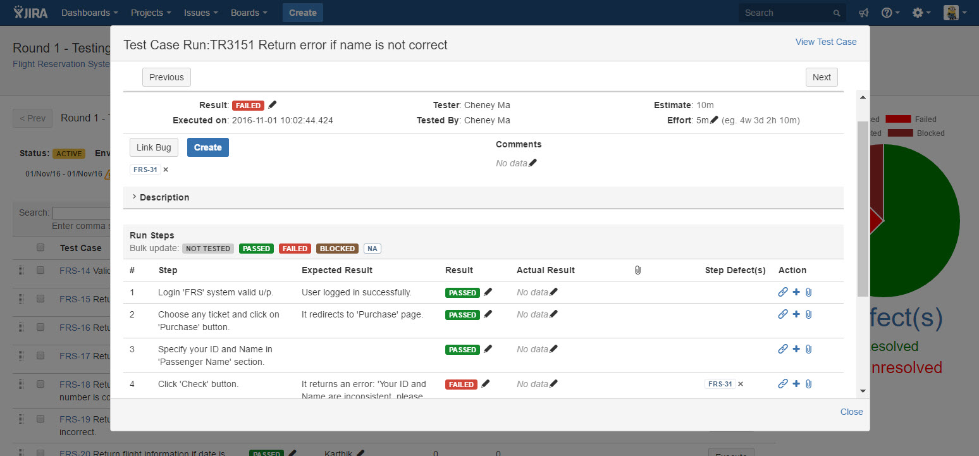
Task: Click the Failed legend color swatch
Action: (x=898, y=119)
